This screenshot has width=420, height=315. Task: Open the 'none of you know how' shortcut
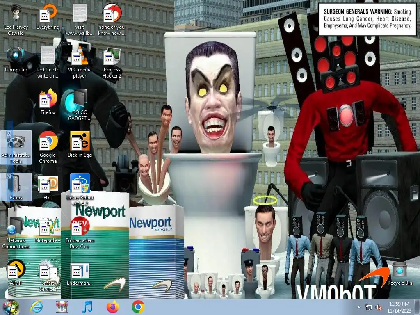click(x=112, y=20)
